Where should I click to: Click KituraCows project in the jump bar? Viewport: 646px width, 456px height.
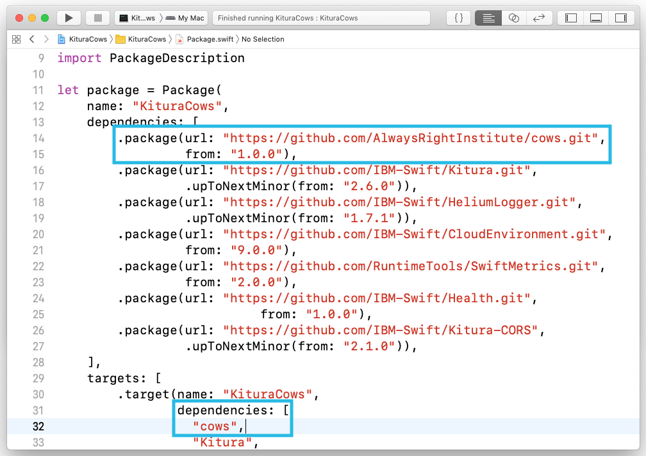point(83,39)
